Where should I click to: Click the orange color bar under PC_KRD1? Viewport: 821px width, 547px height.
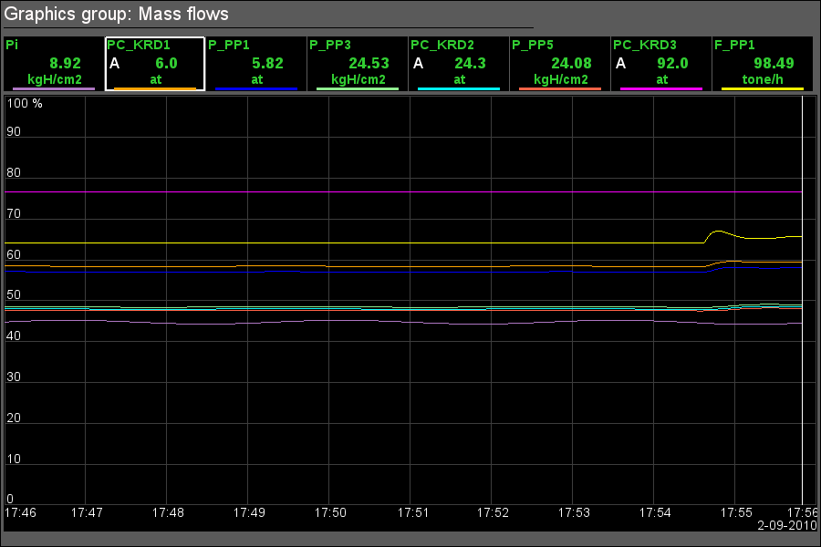[155, 88]
